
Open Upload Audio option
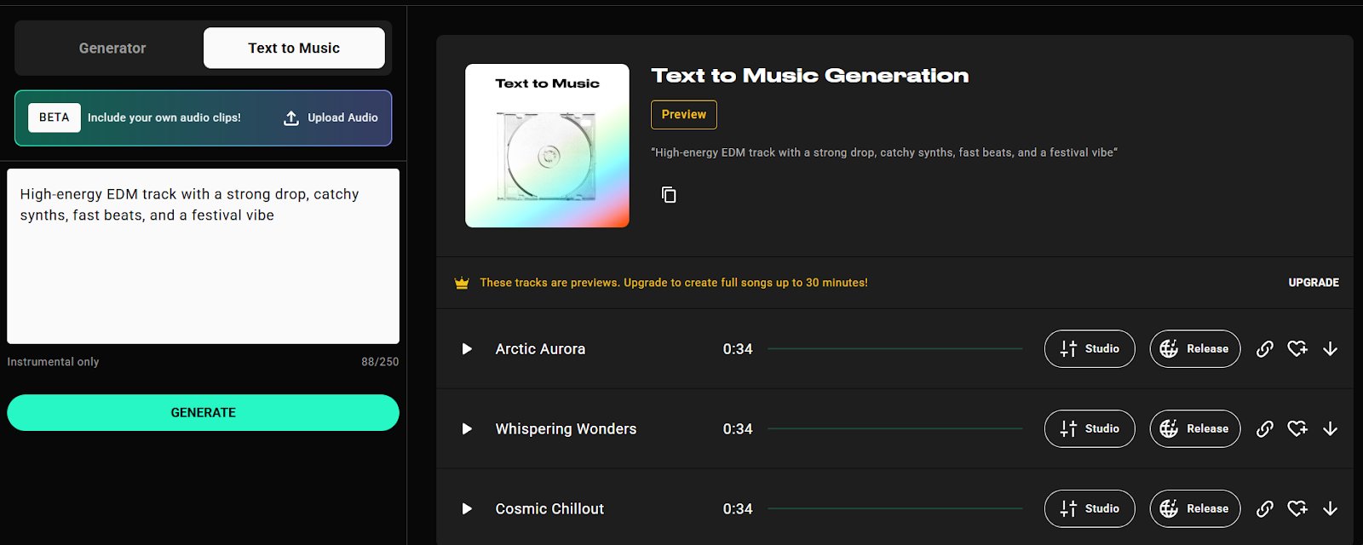(331, 118)
